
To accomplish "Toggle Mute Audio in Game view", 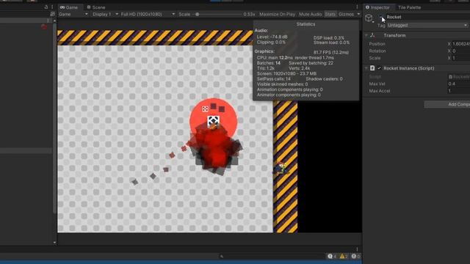I will tap(310, 14).
